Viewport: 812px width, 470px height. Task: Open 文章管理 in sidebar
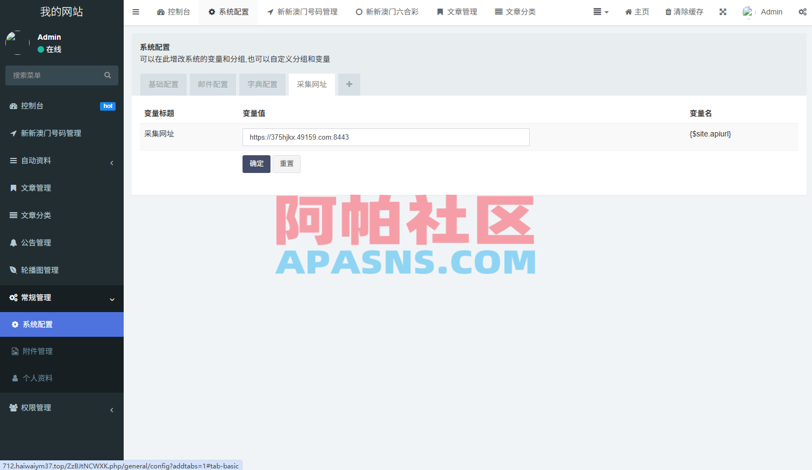coord(62,188)
